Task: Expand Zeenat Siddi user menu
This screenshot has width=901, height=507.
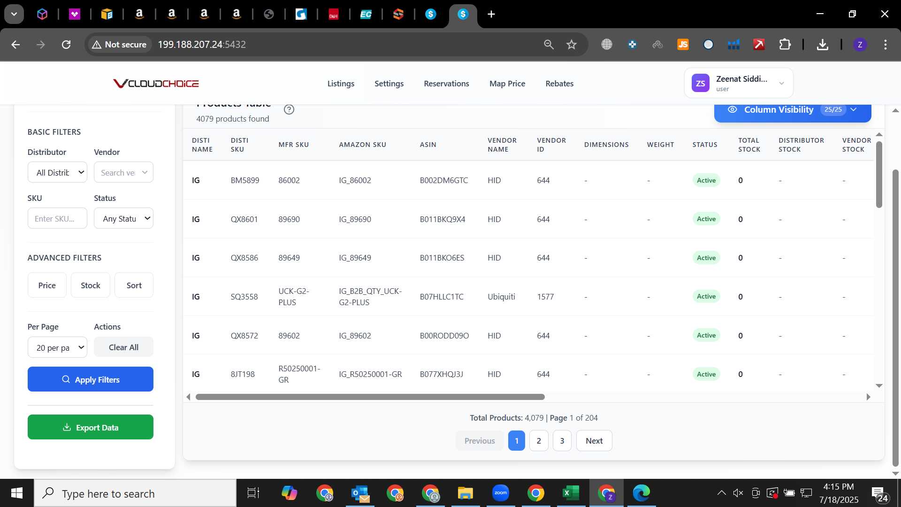Action: tap(739, 83)
